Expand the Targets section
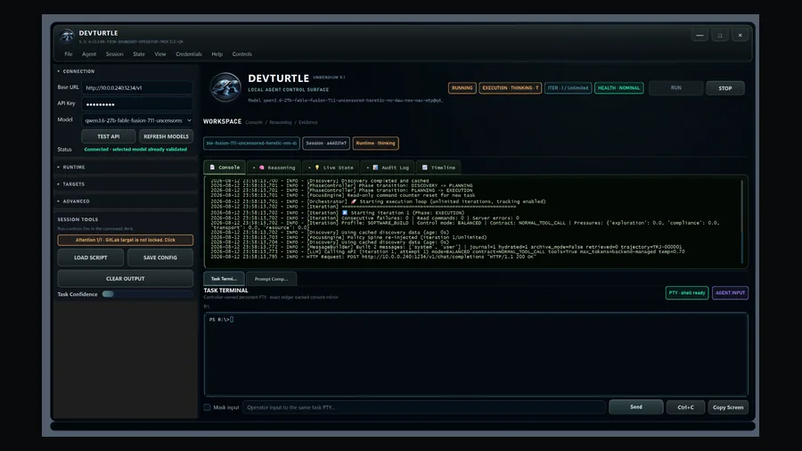The width and height of the screenshot is (802, 451). tap(71, 184)
